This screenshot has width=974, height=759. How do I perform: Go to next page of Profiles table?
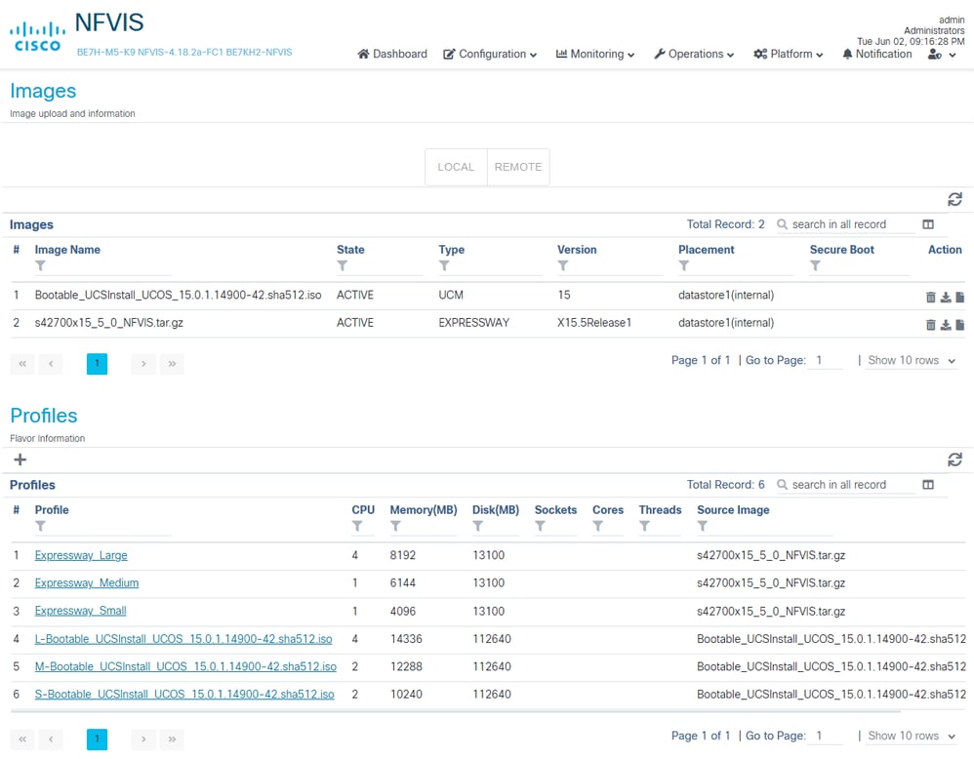[x=143, y=739]
